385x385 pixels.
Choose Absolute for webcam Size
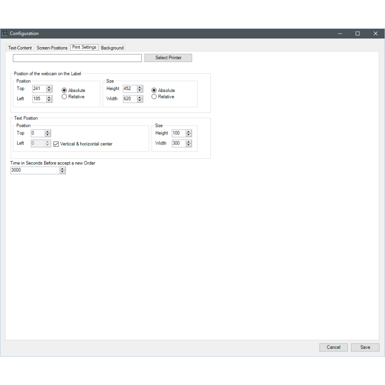[x=154, y=90]
